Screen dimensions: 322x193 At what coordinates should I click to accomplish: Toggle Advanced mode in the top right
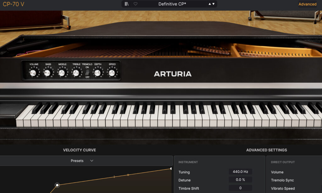(x=307, y=4)
